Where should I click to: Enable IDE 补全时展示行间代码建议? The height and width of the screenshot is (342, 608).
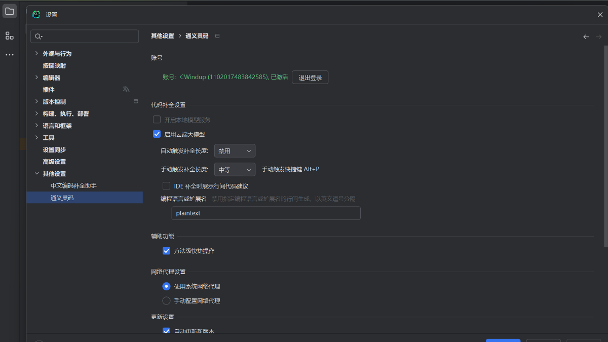[x=166, y=186]
